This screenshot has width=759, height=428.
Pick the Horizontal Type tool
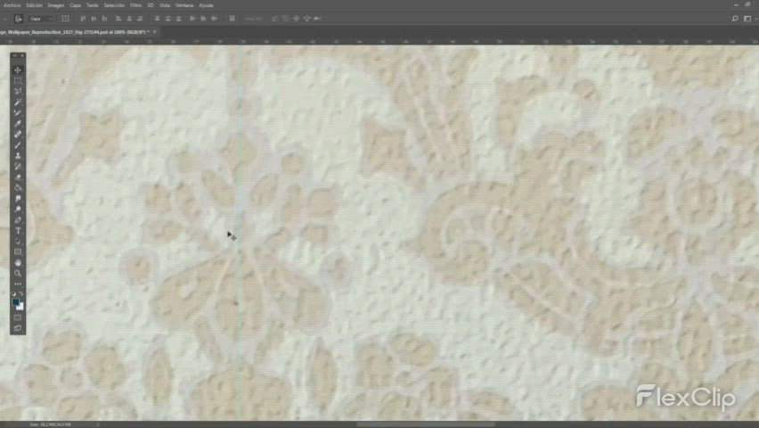[x=18, y=230]
